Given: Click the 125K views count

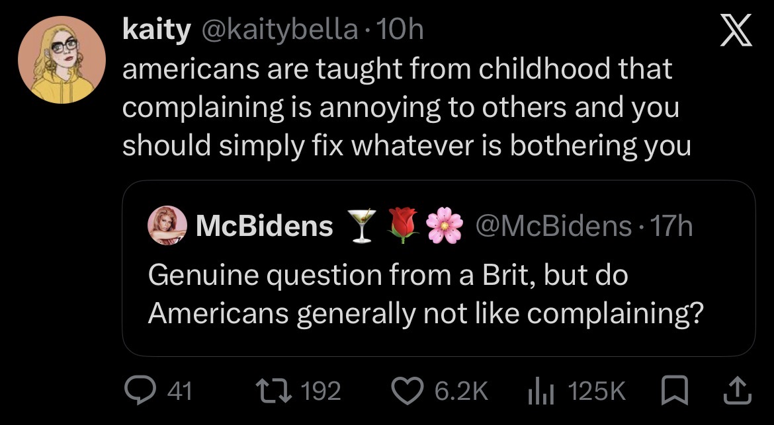Looking at the screenshot, I should [x=597, y=391].
